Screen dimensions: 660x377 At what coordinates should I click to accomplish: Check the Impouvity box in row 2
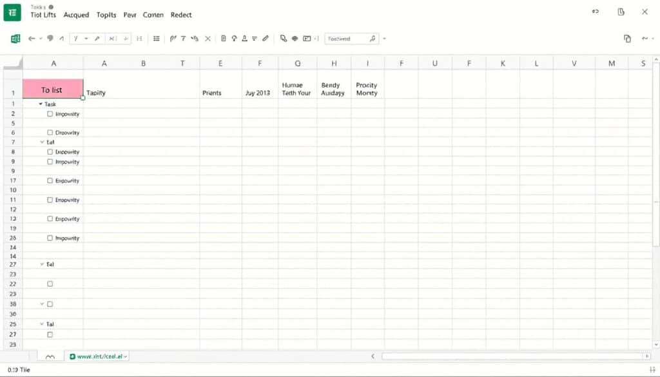50,114
